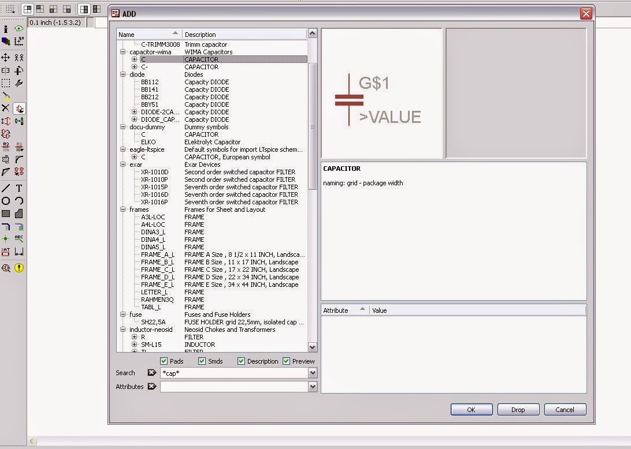This screenshot has height=449, width=631.
Task: Toggle the Preview checkbox
Action: click(286, 361)
